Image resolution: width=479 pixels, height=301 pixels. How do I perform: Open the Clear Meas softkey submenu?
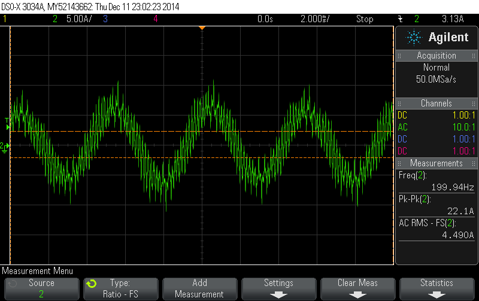point(357,288)
